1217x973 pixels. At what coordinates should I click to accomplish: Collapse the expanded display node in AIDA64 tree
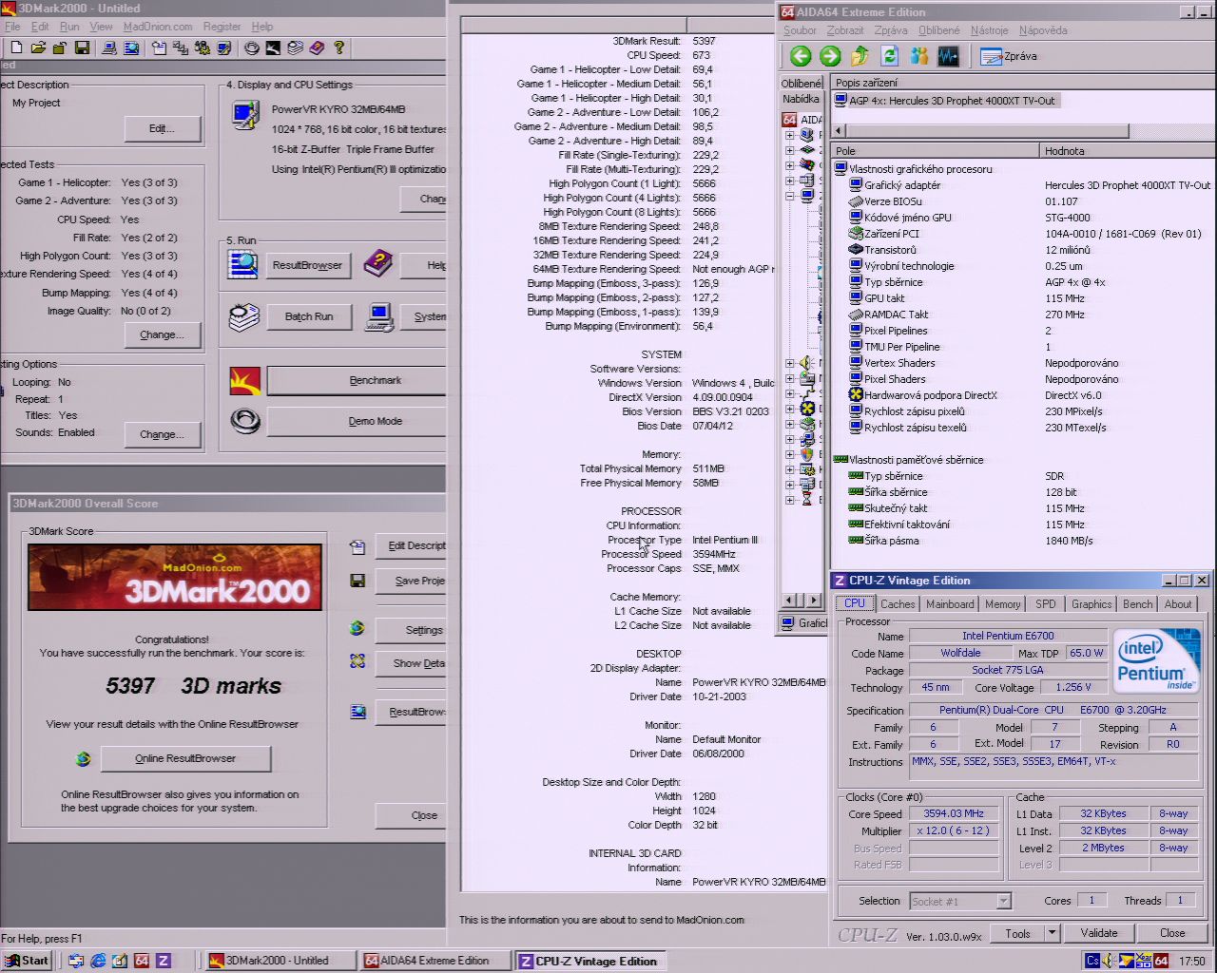pos(789,196)
